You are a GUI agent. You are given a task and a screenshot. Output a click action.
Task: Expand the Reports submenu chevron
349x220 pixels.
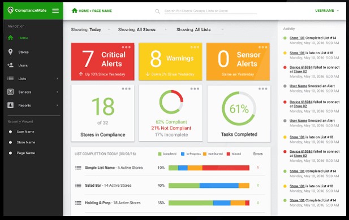pos(57,105)
